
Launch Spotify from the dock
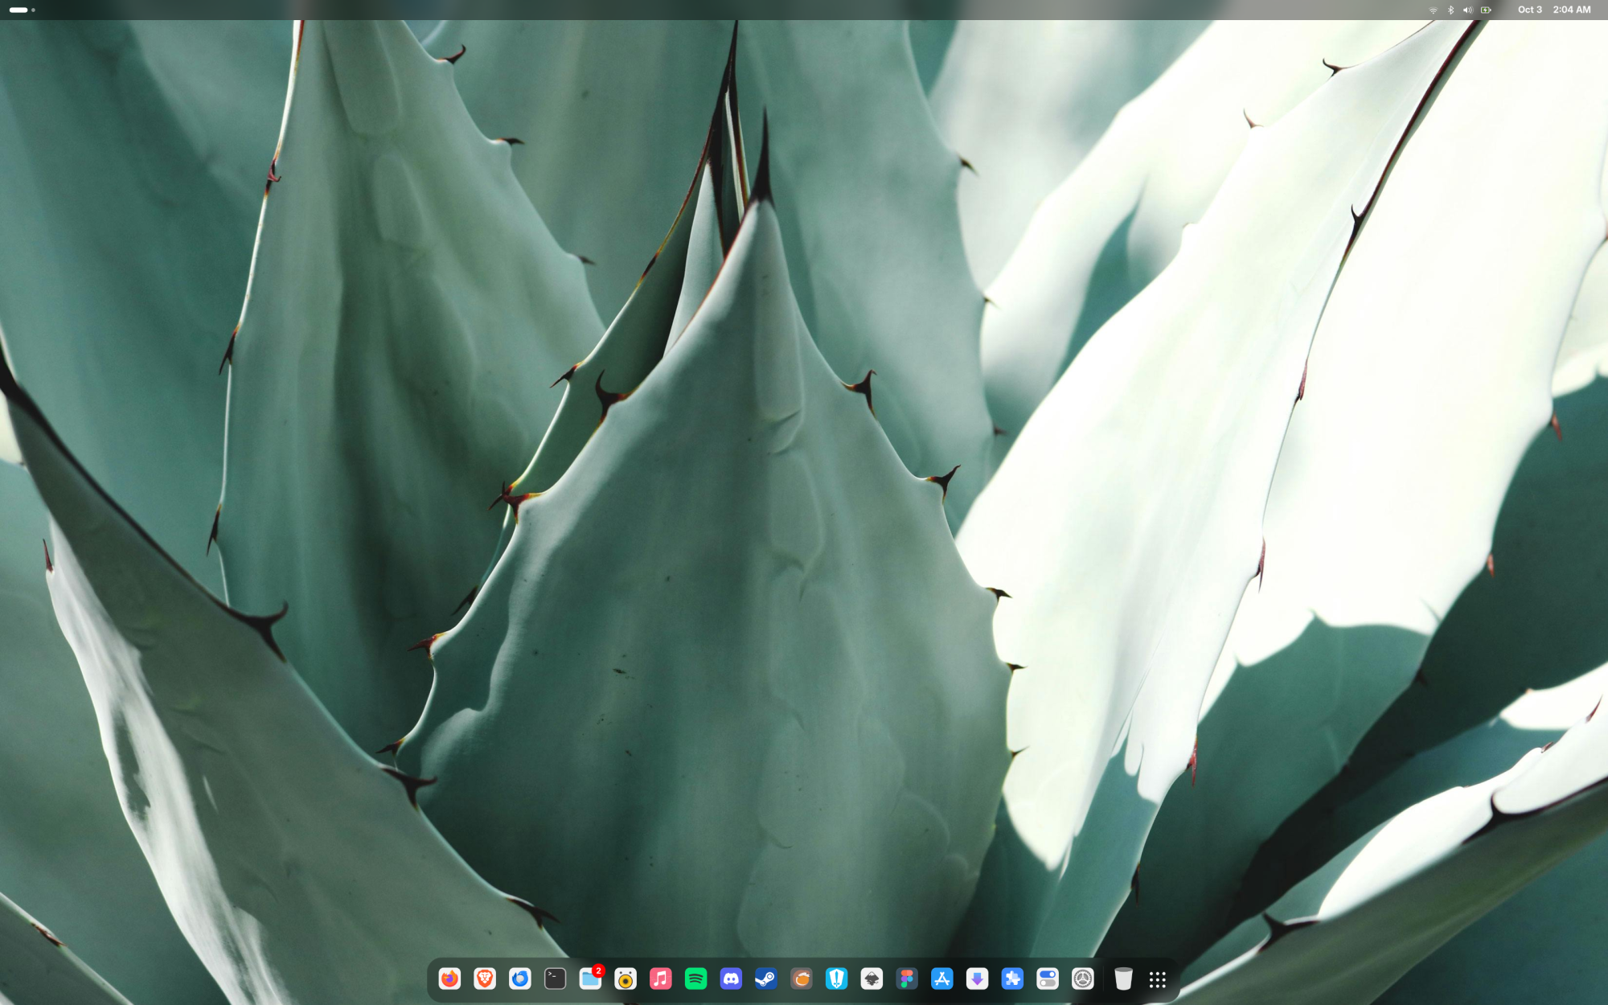click(x=695, y=978)
